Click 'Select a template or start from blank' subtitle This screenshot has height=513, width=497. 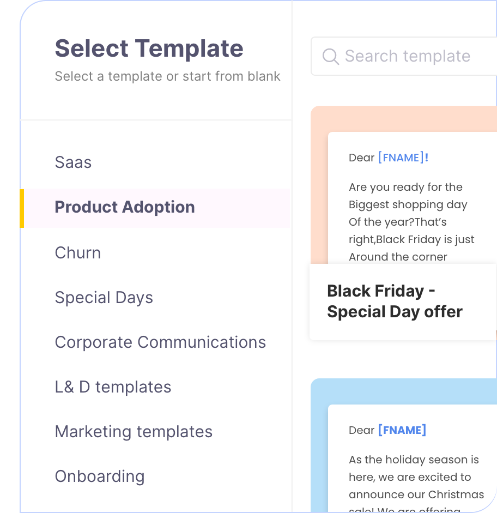click(167, 76)
